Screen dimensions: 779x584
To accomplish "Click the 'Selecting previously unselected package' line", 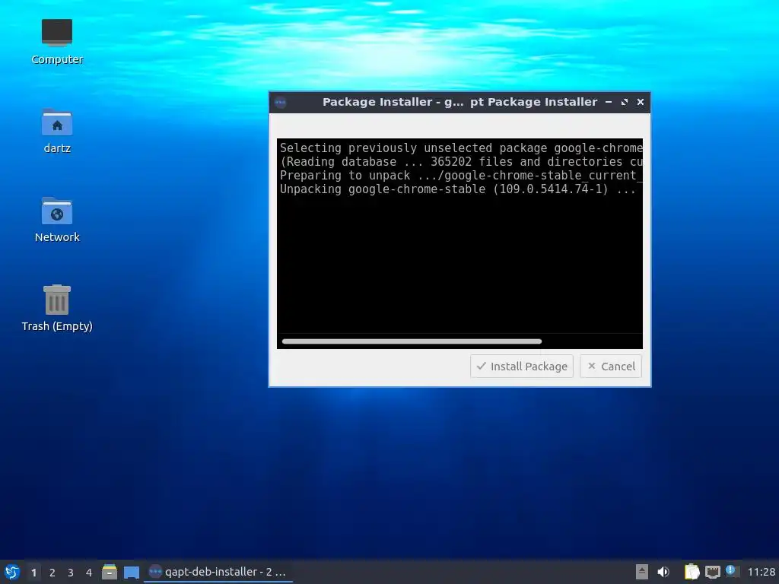I will (460, 148).
